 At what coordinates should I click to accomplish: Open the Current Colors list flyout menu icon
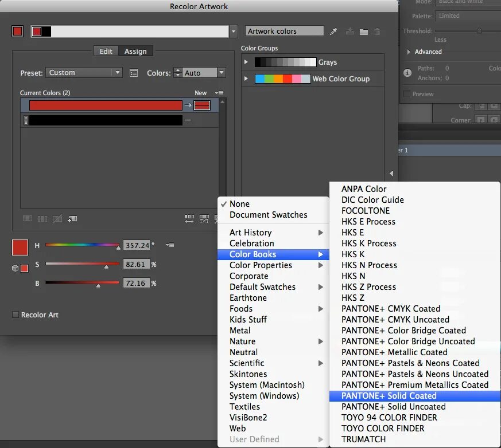pos(219,93)
